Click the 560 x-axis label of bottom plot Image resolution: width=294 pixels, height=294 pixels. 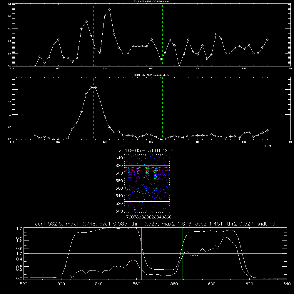point(136,284)
